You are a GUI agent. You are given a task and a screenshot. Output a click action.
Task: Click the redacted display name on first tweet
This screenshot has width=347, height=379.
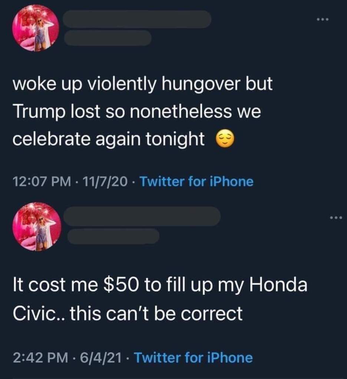[x=137, y=19]
